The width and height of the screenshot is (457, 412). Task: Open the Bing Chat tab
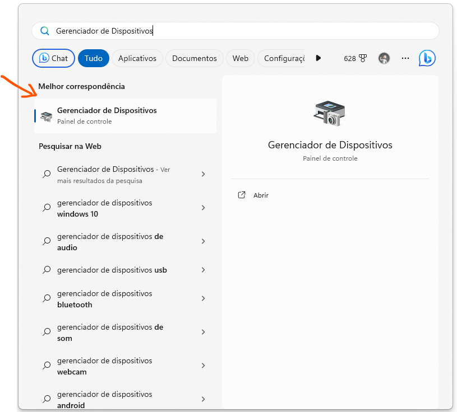tap(53, 58)
